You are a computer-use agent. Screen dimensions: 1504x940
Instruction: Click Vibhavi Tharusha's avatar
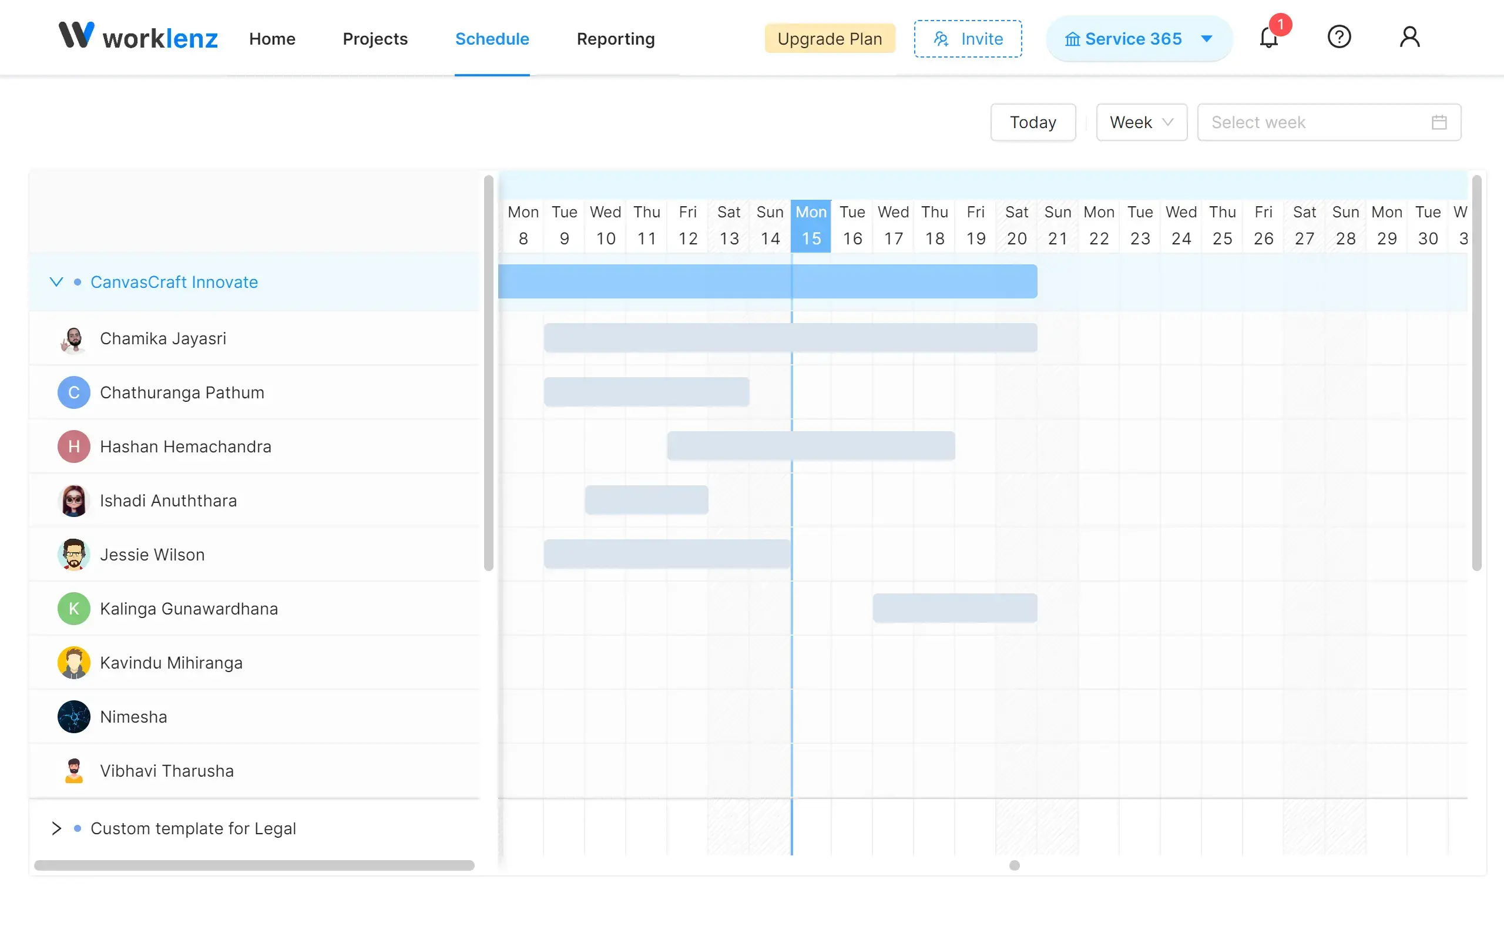tap(73, 771)
